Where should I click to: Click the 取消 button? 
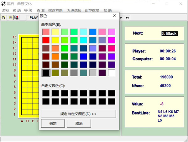tap(79, 124)
